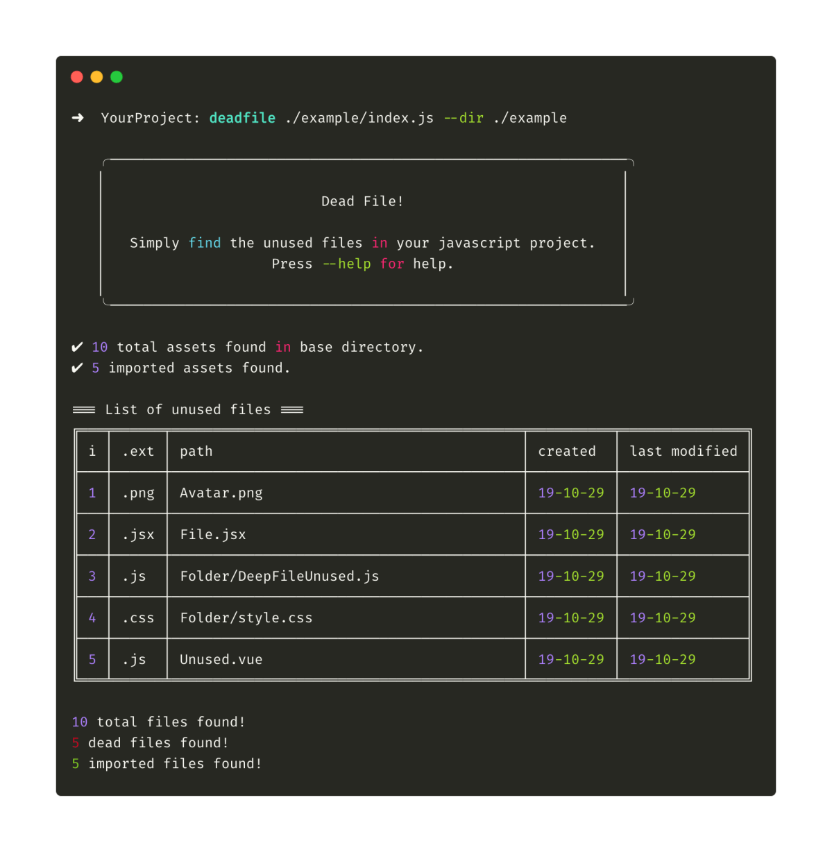The image size is (832, 852).
Task: Click index number 1 in the table
Action: (92, 493)
